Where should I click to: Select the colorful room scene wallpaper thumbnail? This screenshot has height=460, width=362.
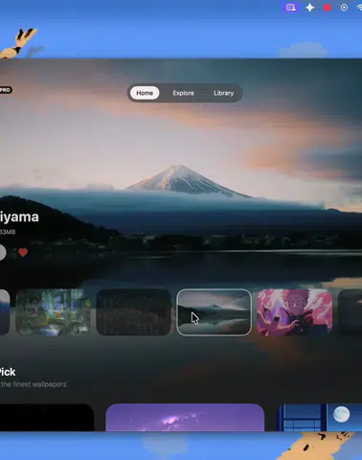(x=53, y=312)
